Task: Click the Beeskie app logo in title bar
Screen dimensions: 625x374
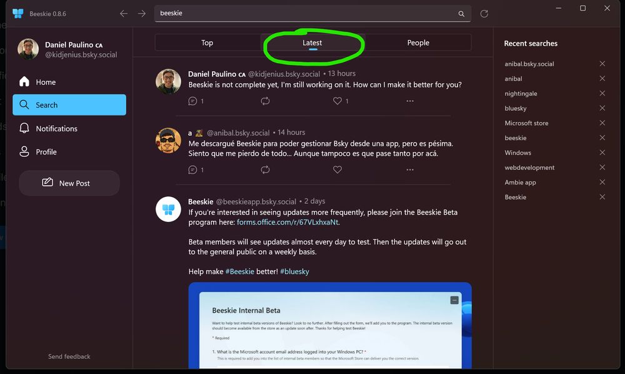Action: pyautogui.click(x=18, y=14)
